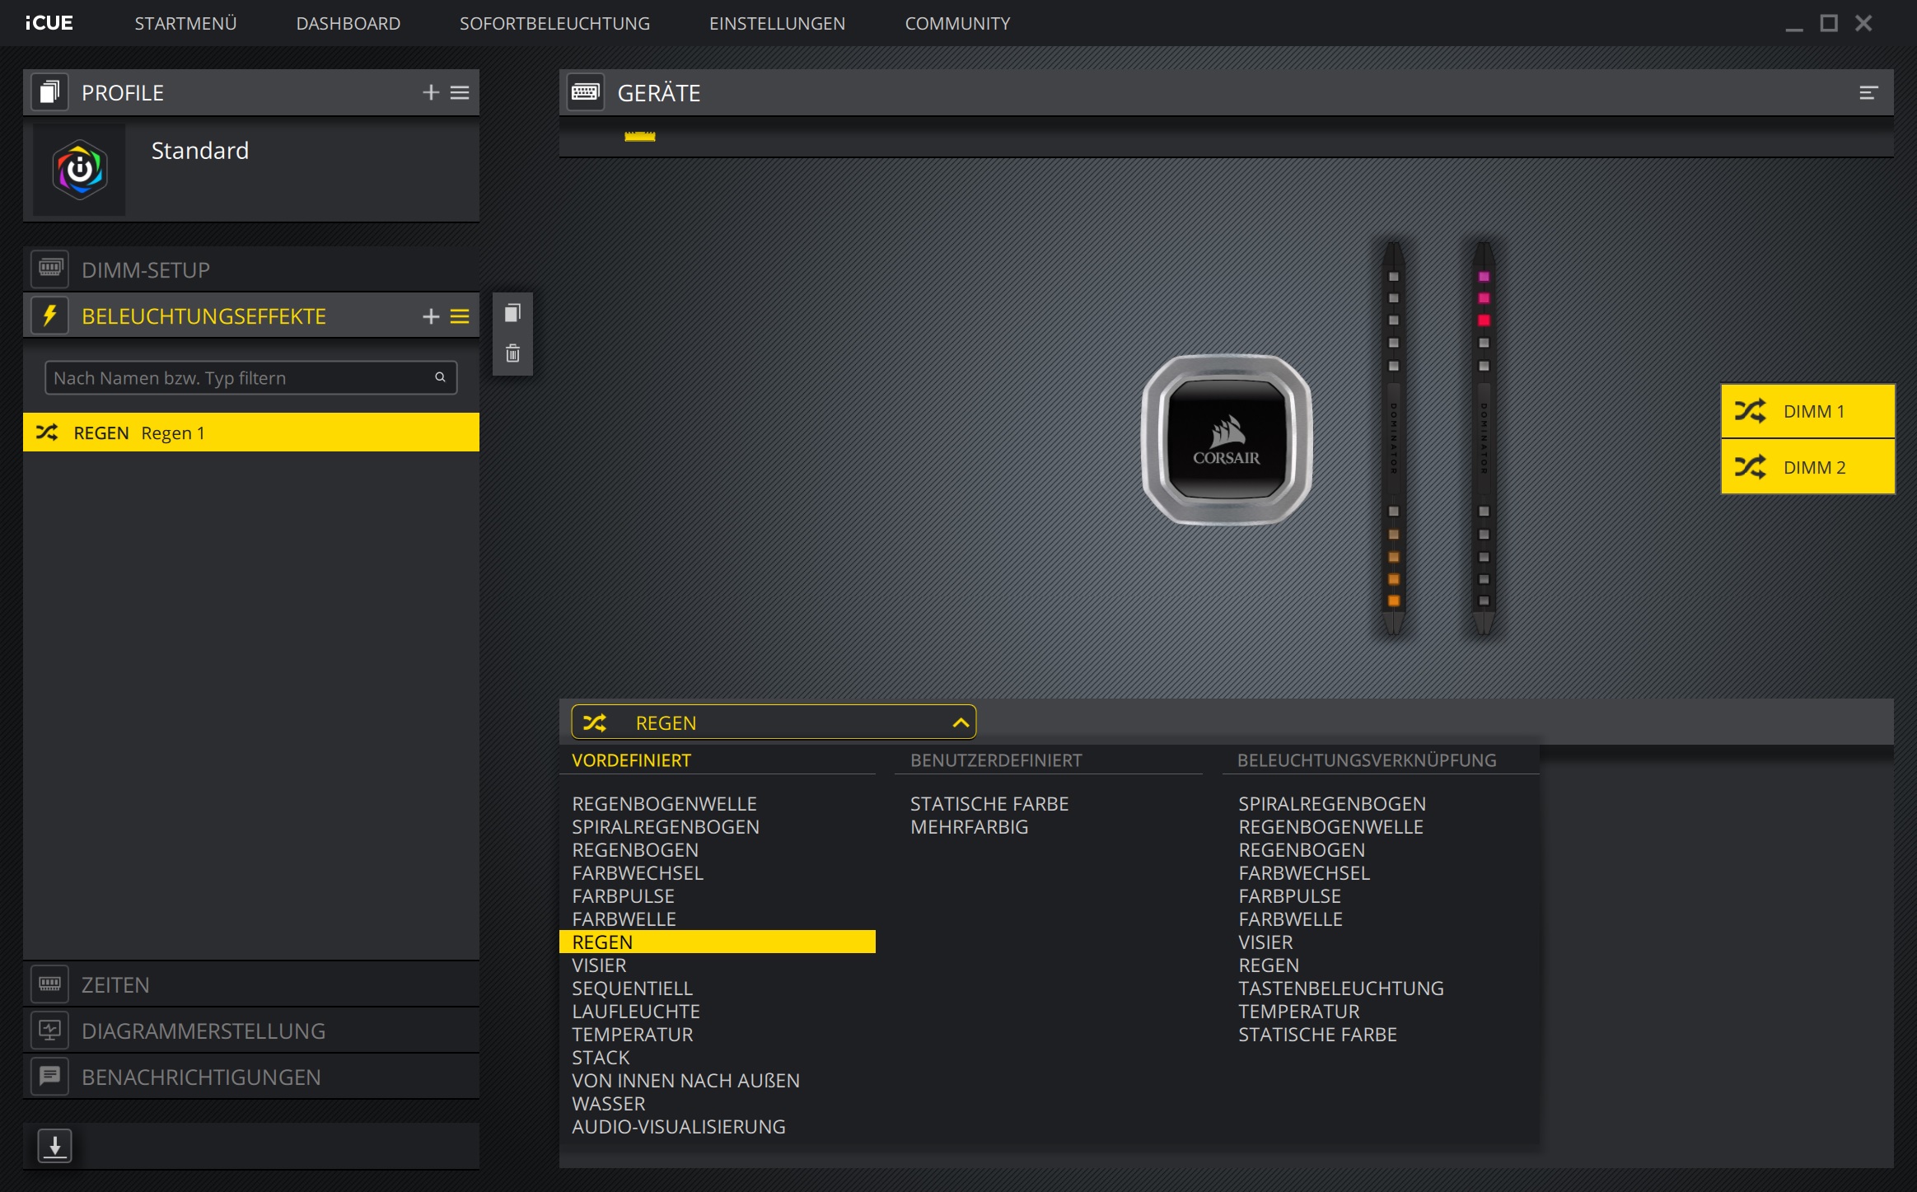Open the Beleuchtungseffekte hamburger menu
Screen dimensions: 1917x1192
(460, 316)
